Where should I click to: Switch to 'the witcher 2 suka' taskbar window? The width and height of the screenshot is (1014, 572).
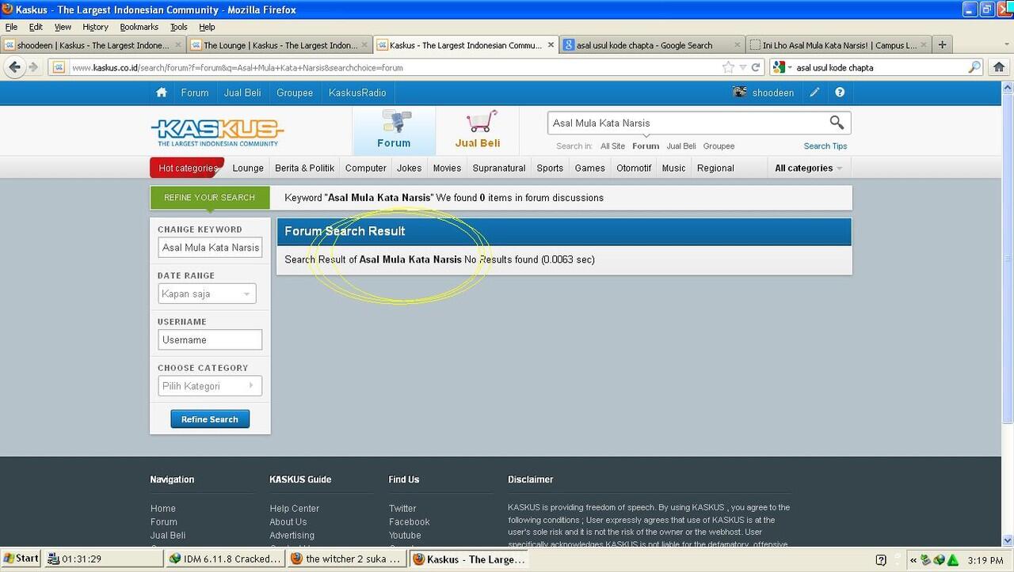(x=347, y=559)
